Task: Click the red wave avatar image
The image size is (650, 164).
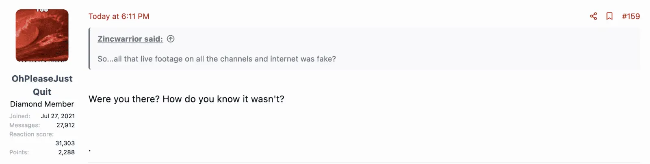Action: (x=42, y=36)
